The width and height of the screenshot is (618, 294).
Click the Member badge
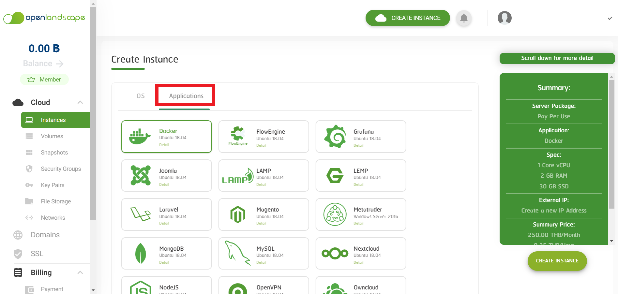(x=44, y=80)
